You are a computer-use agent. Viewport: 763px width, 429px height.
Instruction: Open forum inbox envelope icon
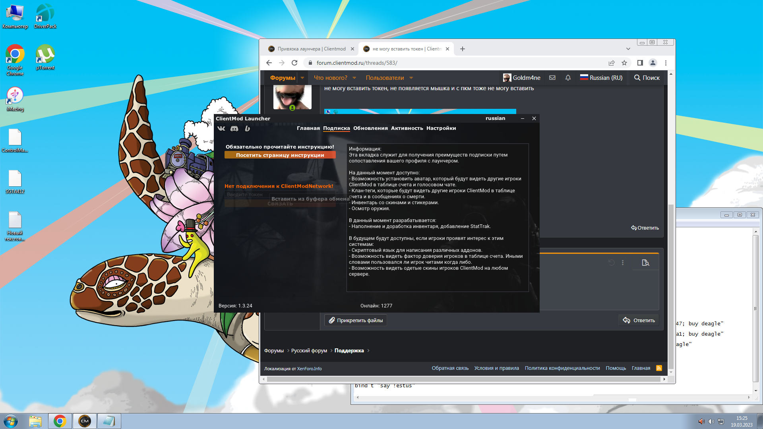point(552,78)
